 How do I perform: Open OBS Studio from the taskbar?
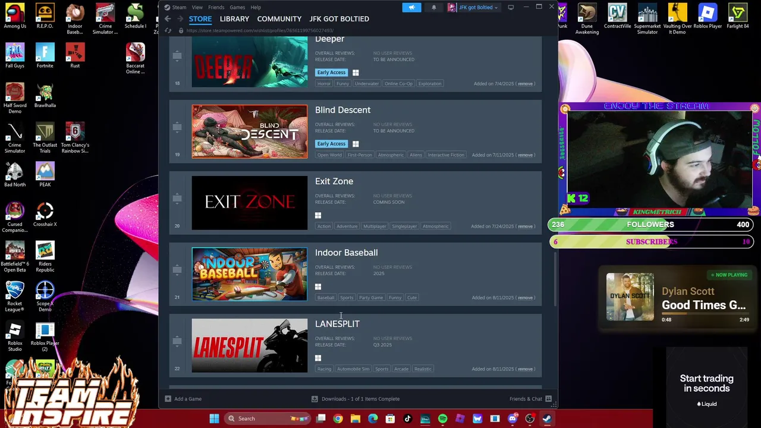(530, 418)
